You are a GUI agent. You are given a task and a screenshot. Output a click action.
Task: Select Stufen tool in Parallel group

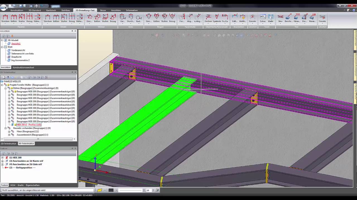22,18
